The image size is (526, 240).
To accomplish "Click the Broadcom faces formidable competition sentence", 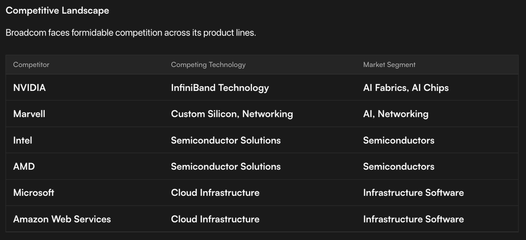I will [131, 33].
